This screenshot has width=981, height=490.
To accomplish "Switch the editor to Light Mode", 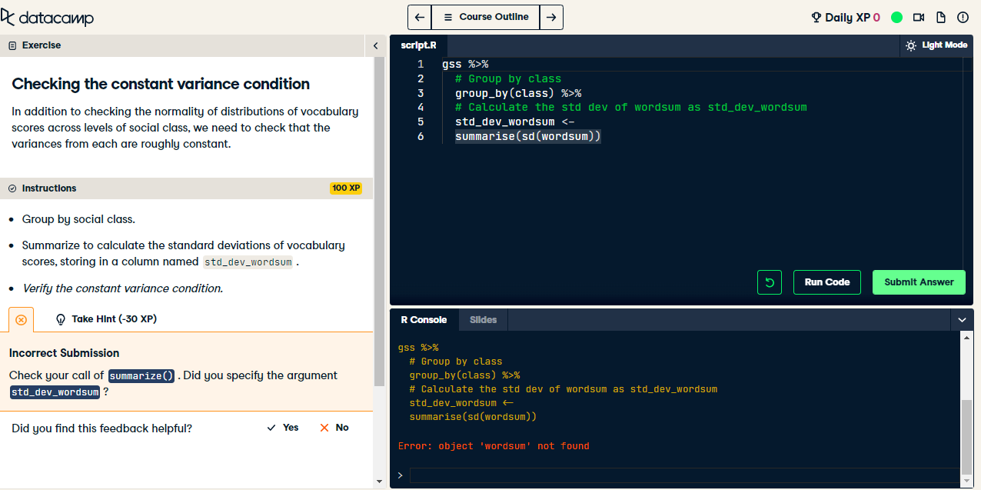I will tap(936, 45).
